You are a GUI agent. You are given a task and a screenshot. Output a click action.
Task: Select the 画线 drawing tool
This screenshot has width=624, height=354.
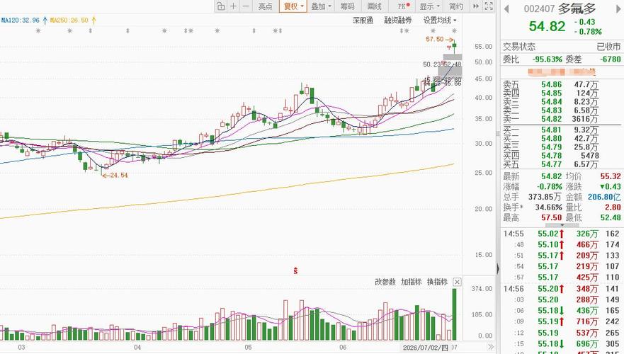coord(375,6)
